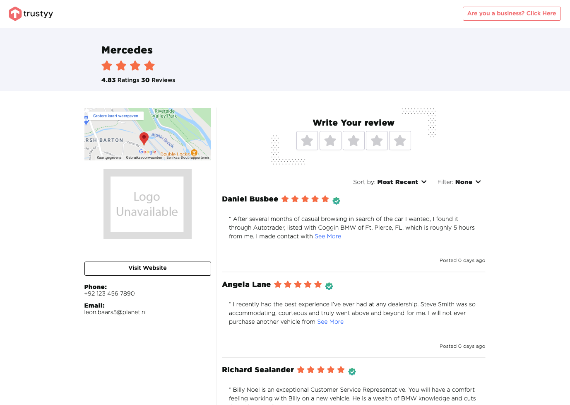Select the fifth star in Write Your review

pyautogui.click(x=400, y=141)
